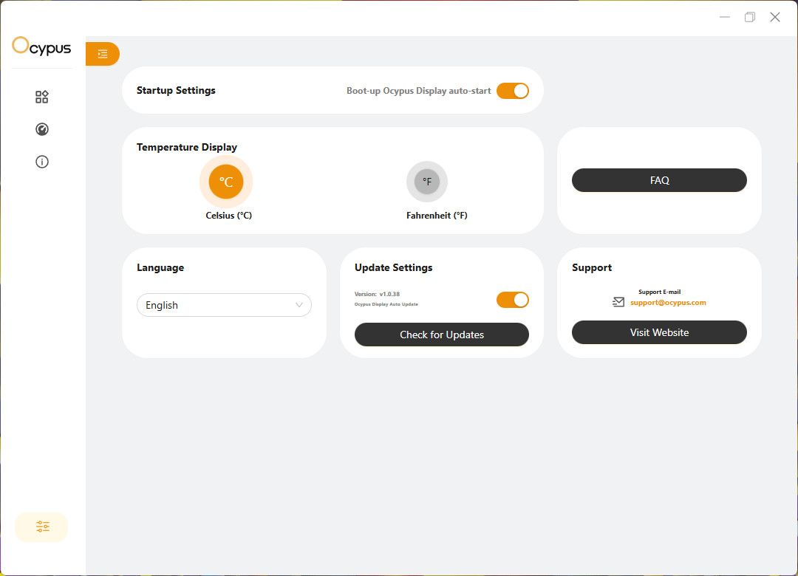Image resolution: width=798 pixels, height=576 pixels.
Task: Disable Boot-up Ocypus Display auto-start toggle
Action: click(x=513, y=91)
